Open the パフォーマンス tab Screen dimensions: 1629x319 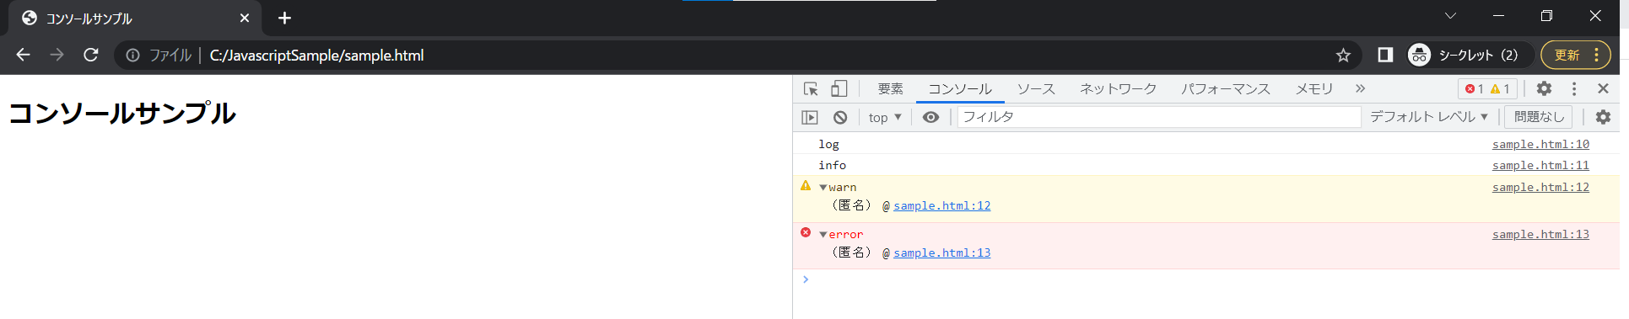click(1225, 88)
